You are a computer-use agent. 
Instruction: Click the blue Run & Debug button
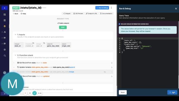[102, 8]
